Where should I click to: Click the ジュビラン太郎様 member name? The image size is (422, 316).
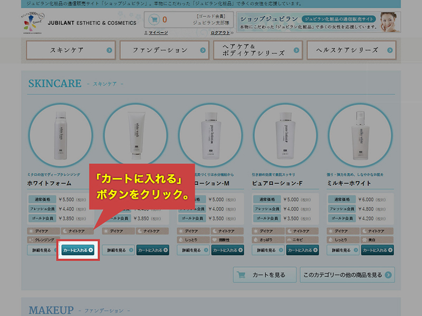pos(211,23)
